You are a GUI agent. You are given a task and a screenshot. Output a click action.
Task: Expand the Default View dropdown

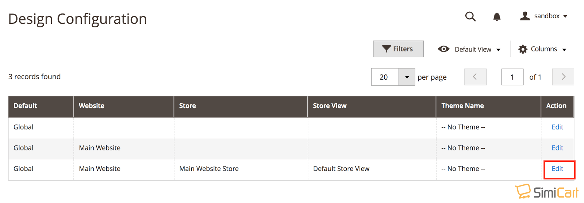click(x=469, y=49)
